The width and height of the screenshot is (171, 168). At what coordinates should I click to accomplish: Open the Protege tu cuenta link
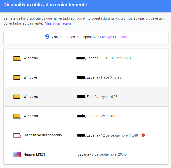pyautogui.click(x=114, y=37)
